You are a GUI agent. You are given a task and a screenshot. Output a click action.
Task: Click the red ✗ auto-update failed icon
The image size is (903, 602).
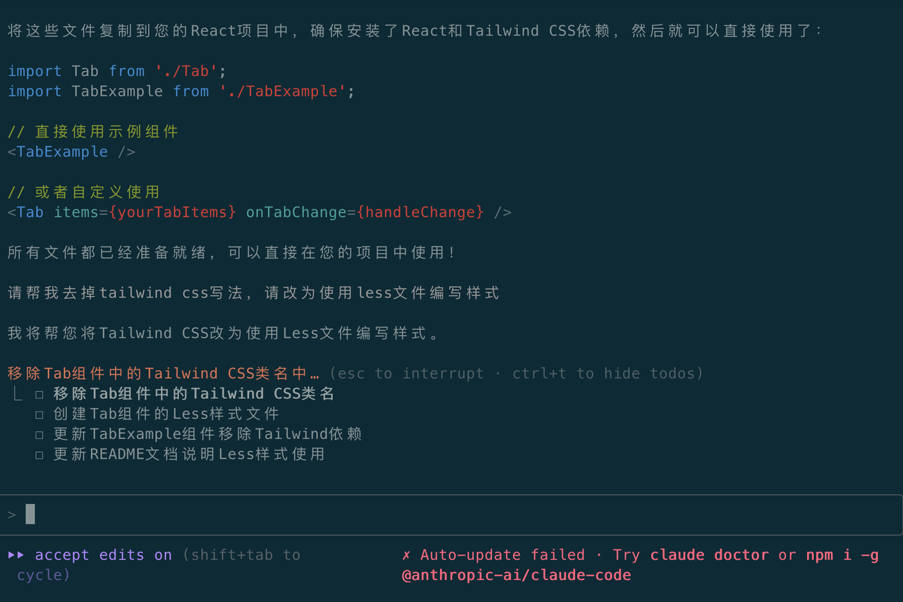pyautogui.click(x=406, y=555)
